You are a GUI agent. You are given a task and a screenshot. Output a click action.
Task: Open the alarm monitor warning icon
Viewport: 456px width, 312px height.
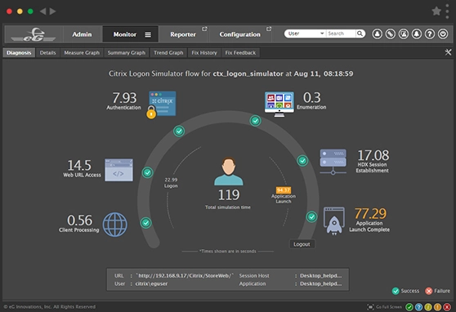(404, 34)
